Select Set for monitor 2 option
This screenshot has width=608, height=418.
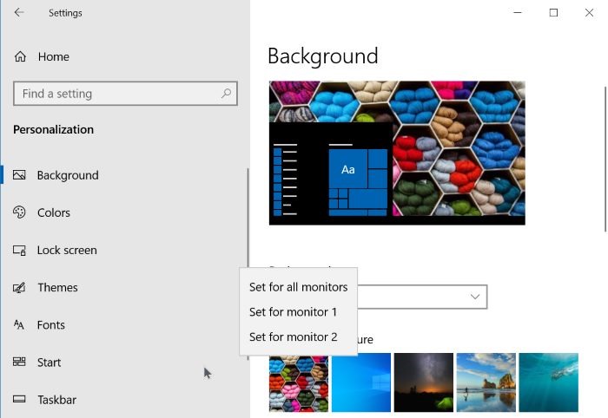pyautogui.click(x=293, y=336)
